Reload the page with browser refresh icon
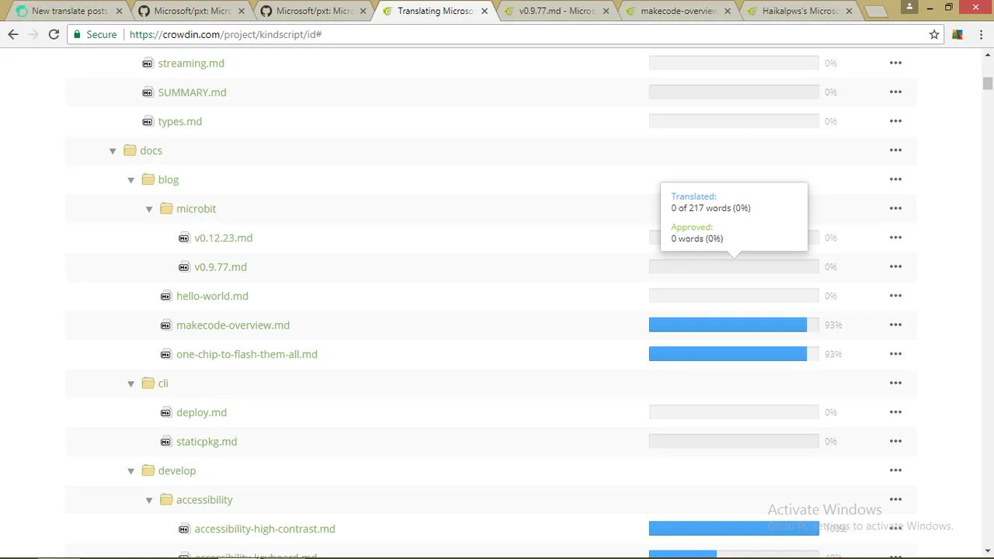The width and height of the screenshot is (994, 559). 54,34
